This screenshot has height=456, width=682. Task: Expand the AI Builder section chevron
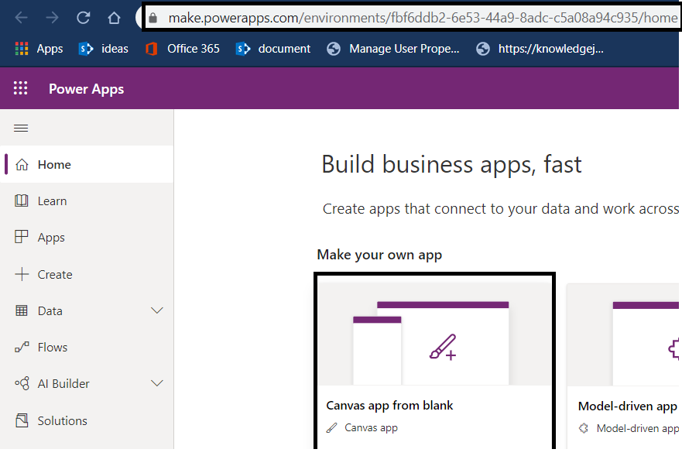[x=156, y=383]
